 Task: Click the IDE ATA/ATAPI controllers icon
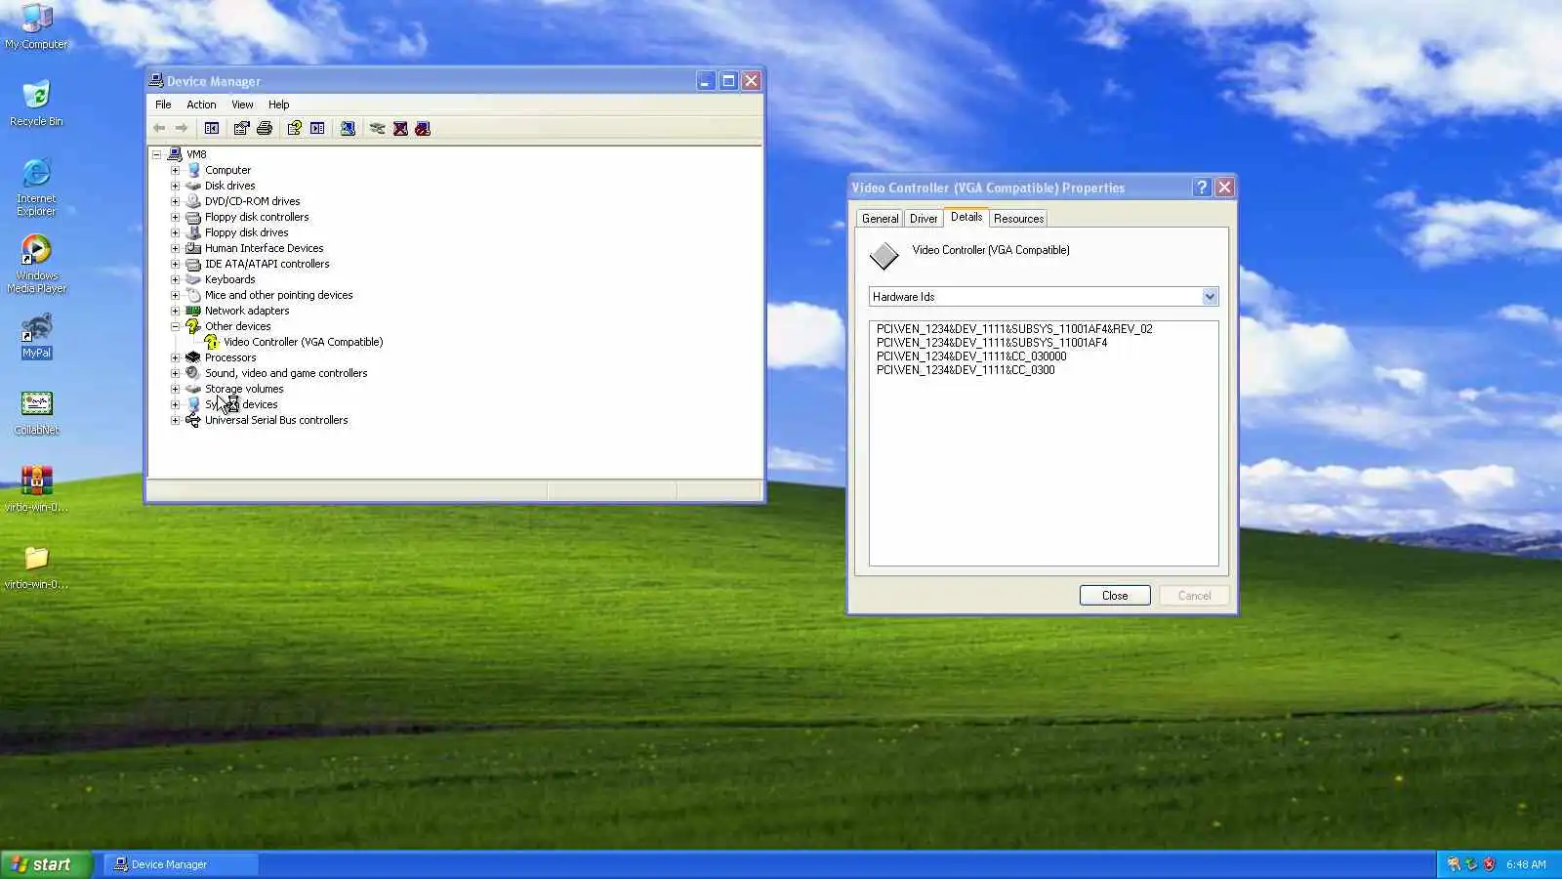coord(193,264)
